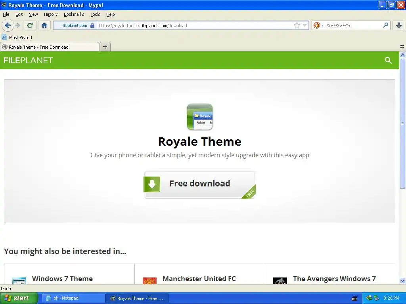Click the 8:26 PM system clock
This screenshot has width=406, height=304.
pyautogui.click(x=391, y=298)
